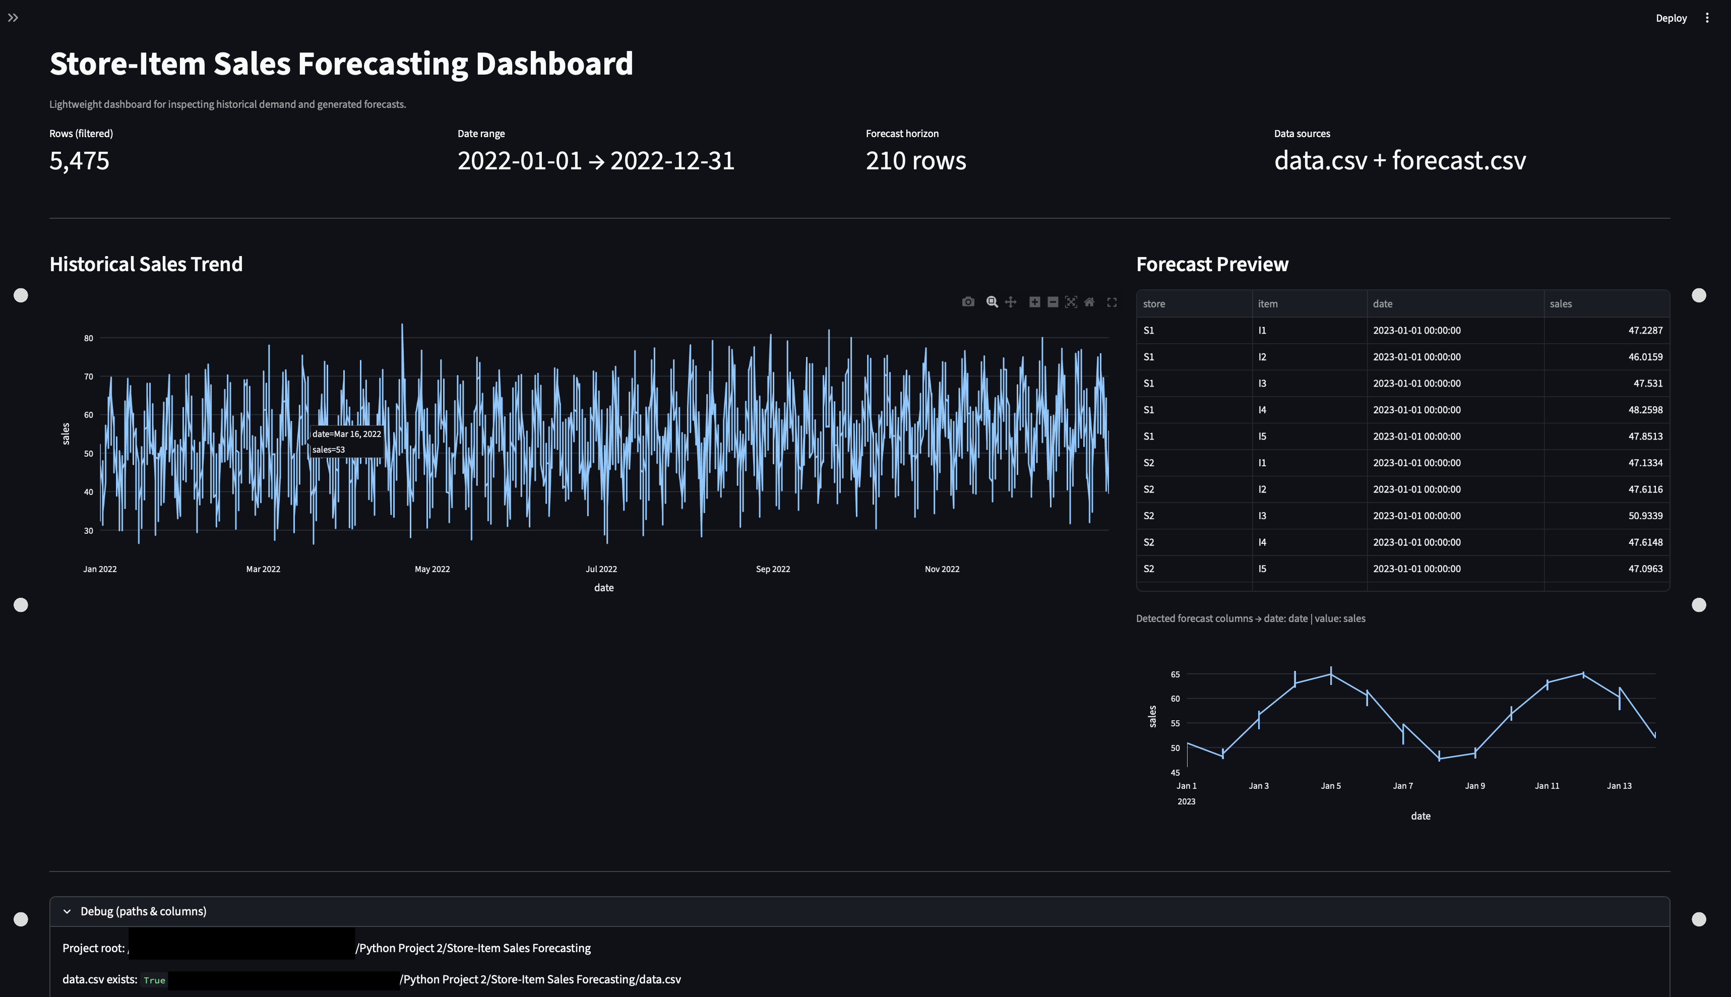This screenshot has height=997, width=1731.
Task: Zoom in on the chart with the plus icon
Action: pos(1035,301)
